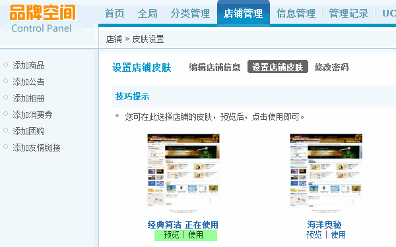Viewport: 396px width, 247px height.
Task: Open 添加团购 sidebar link
Action: (28, 131)
